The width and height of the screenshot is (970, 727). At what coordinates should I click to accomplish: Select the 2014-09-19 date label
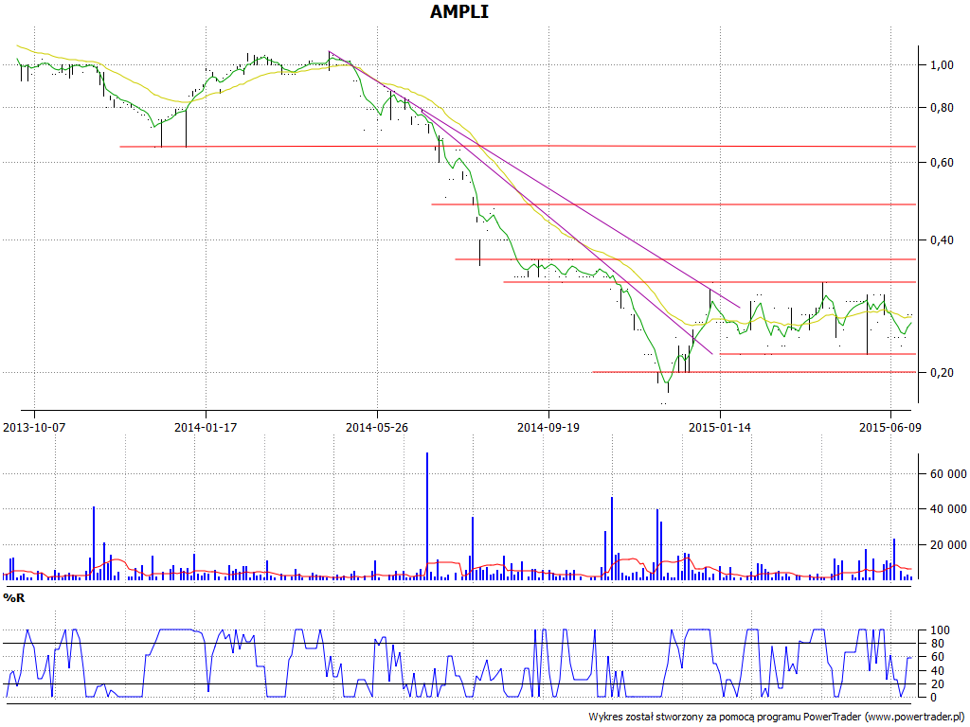[x=548, y=427]
